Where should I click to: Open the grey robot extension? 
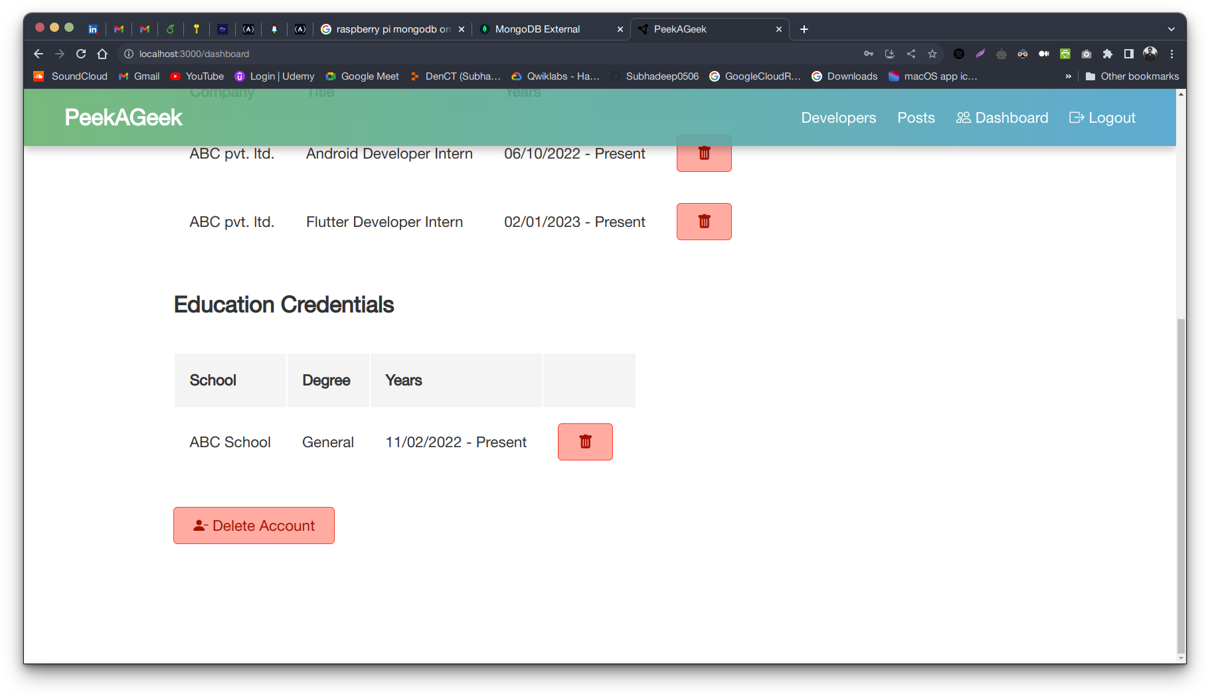1001,54
